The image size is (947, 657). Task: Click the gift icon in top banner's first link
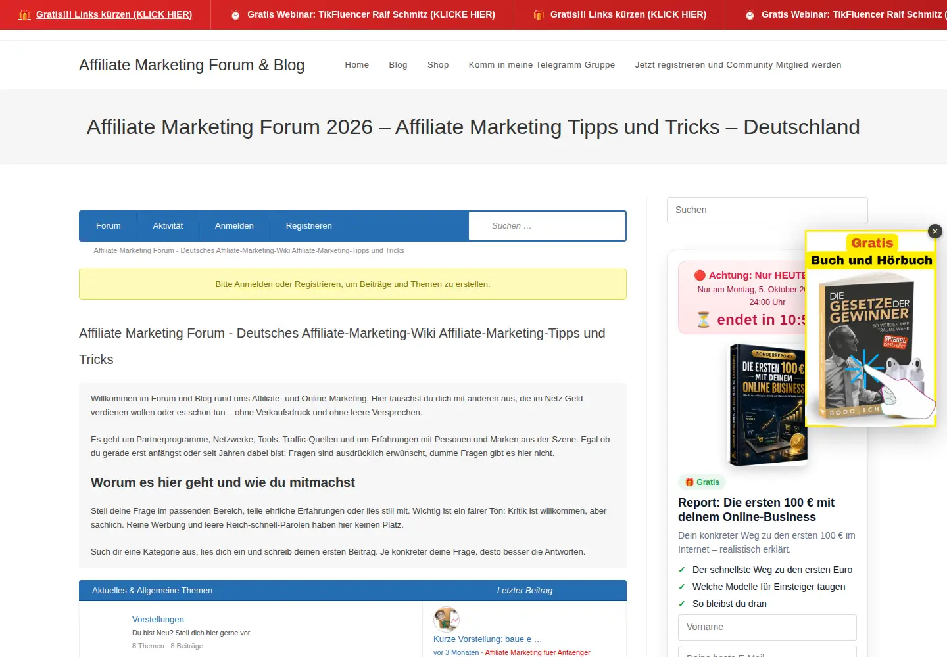(x=25, y=14)
